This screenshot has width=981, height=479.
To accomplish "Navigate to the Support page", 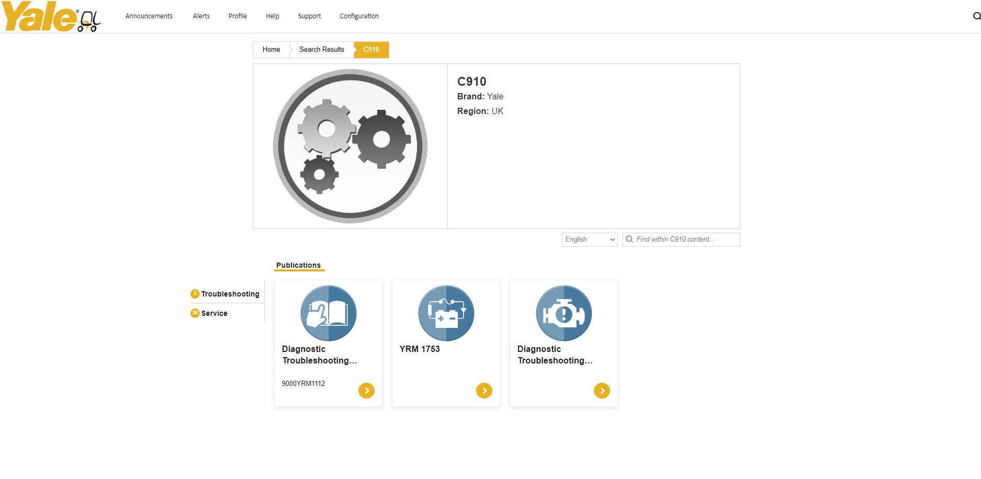I will [x=309, y=16].
